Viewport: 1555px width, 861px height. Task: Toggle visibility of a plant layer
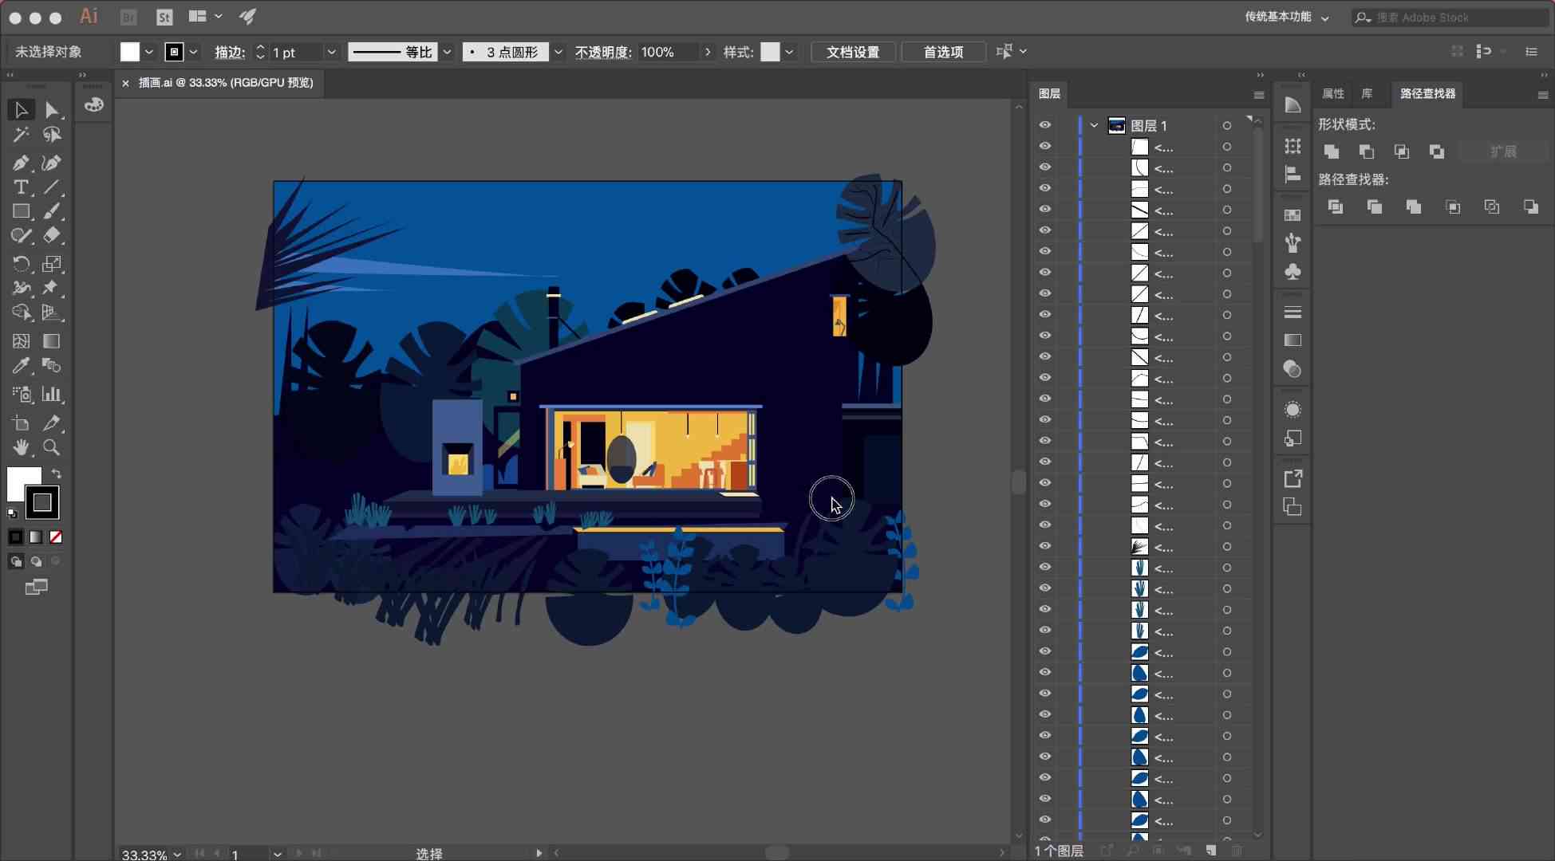1048,568
